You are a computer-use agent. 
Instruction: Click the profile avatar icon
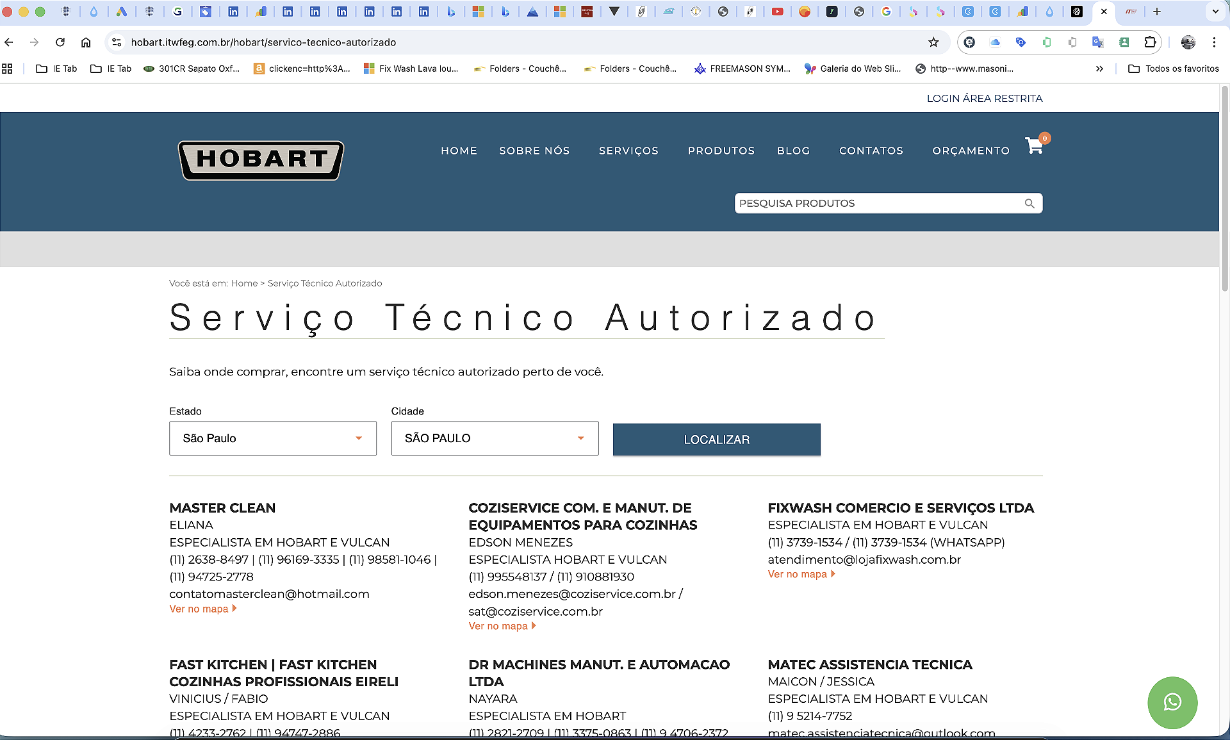(x=1188, y=42)
